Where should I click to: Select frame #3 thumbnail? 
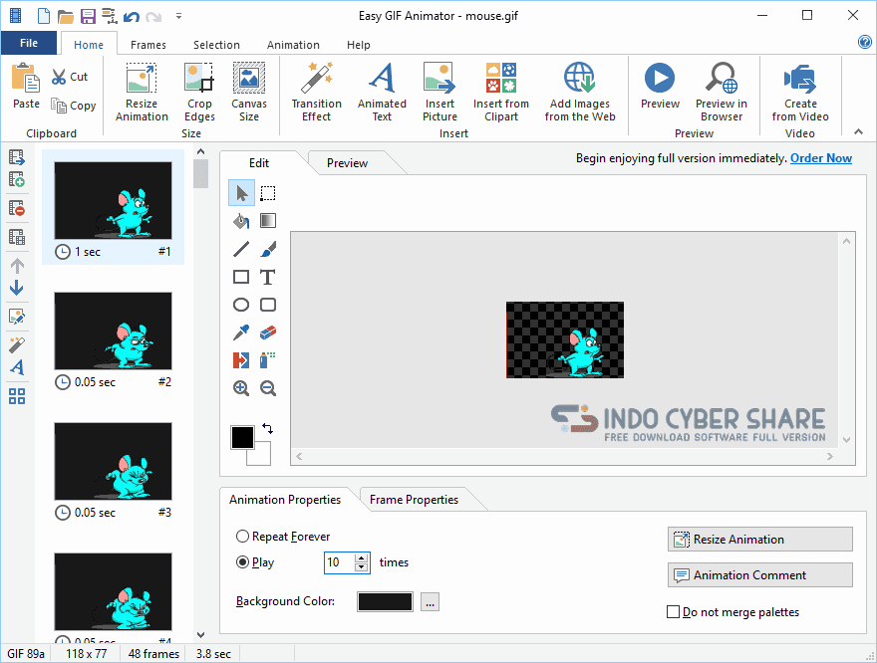click(x=113, y=461)
